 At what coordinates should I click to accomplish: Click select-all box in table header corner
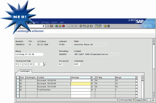pyautogui.click(x=18, y=78)
